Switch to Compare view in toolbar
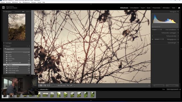 41,86
